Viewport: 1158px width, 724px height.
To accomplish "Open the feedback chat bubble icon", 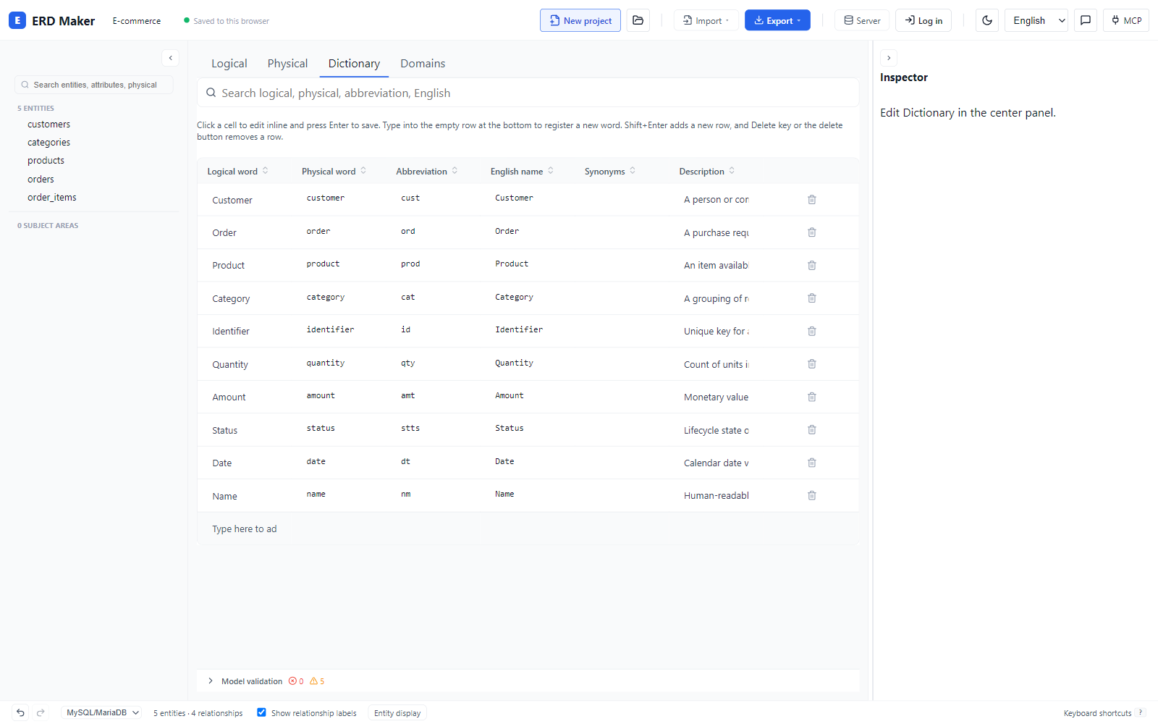I will point(1086,20).
